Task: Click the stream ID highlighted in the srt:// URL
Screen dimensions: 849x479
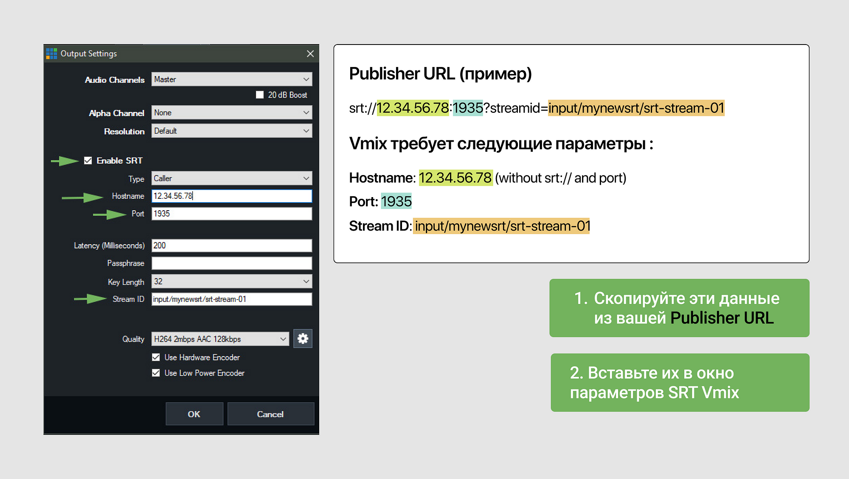Action: (636, 108)
